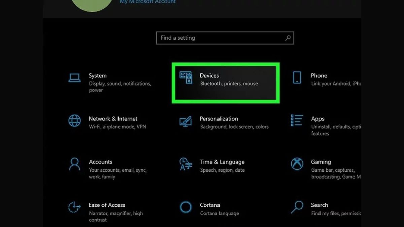Open Gaming settings via the Xbox icon

297,164
